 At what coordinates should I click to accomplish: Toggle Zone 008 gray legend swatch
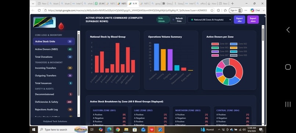coord(234,55)
